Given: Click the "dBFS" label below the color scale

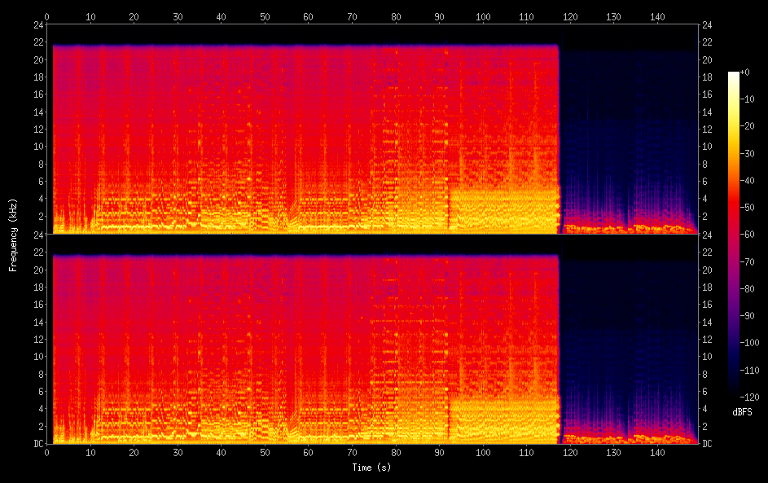Looking at the screenshot, I should pyautogui.click(x=743, y=413).
